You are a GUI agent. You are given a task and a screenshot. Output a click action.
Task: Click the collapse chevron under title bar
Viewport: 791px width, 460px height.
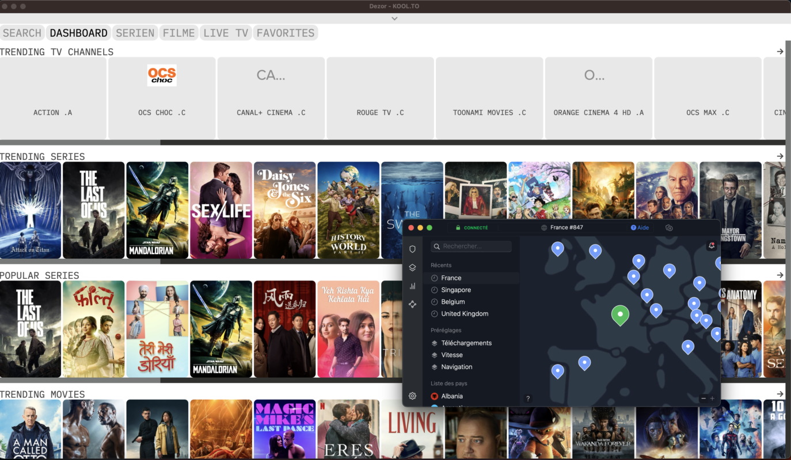[x=394, y=18]
